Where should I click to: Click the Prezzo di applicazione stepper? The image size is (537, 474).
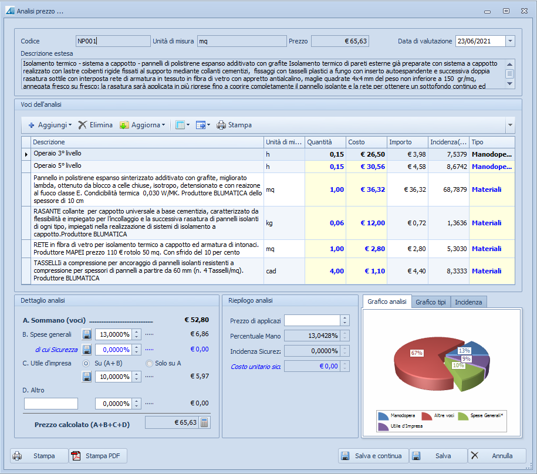tap(345, 320)
